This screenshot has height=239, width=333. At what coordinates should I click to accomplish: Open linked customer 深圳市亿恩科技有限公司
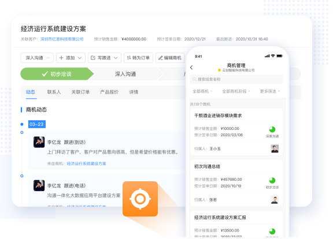coord(62,39)
